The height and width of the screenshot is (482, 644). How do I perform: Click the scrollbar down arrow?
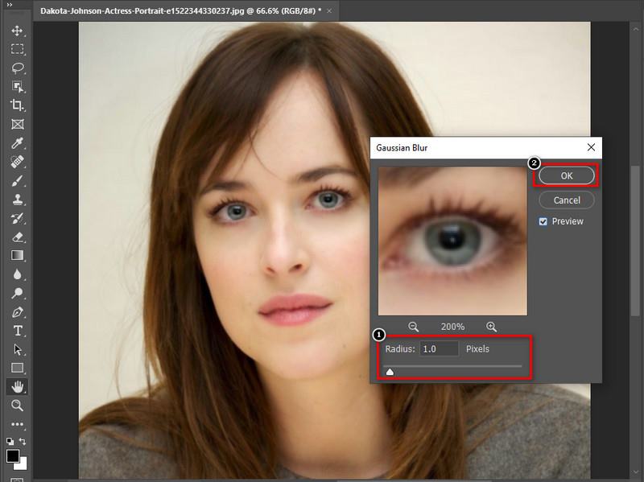point(636,472)
